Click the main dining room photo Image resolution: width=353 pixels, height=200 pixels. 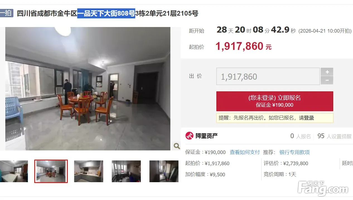88,89
